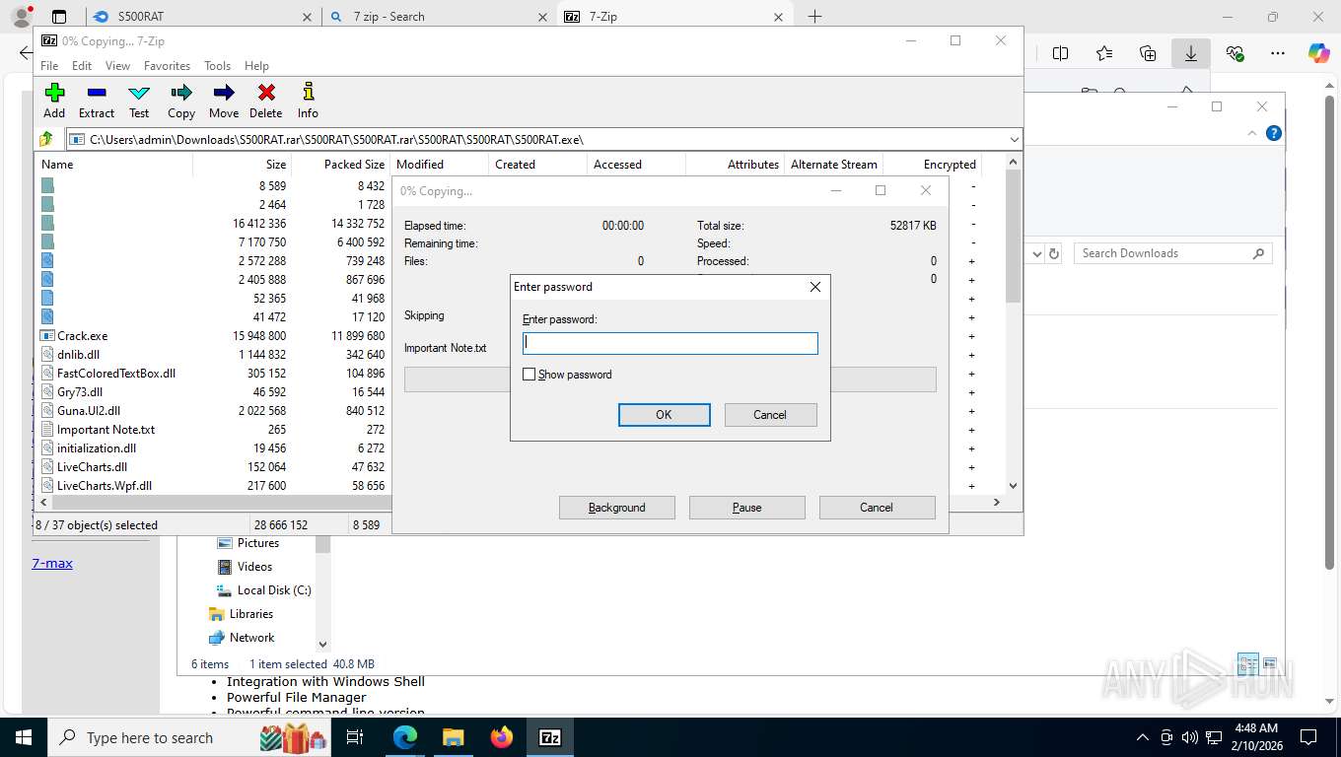Click Cancel in the Copying progress dialog
The height and width of the screenshot is (757, 1341).
877,508
